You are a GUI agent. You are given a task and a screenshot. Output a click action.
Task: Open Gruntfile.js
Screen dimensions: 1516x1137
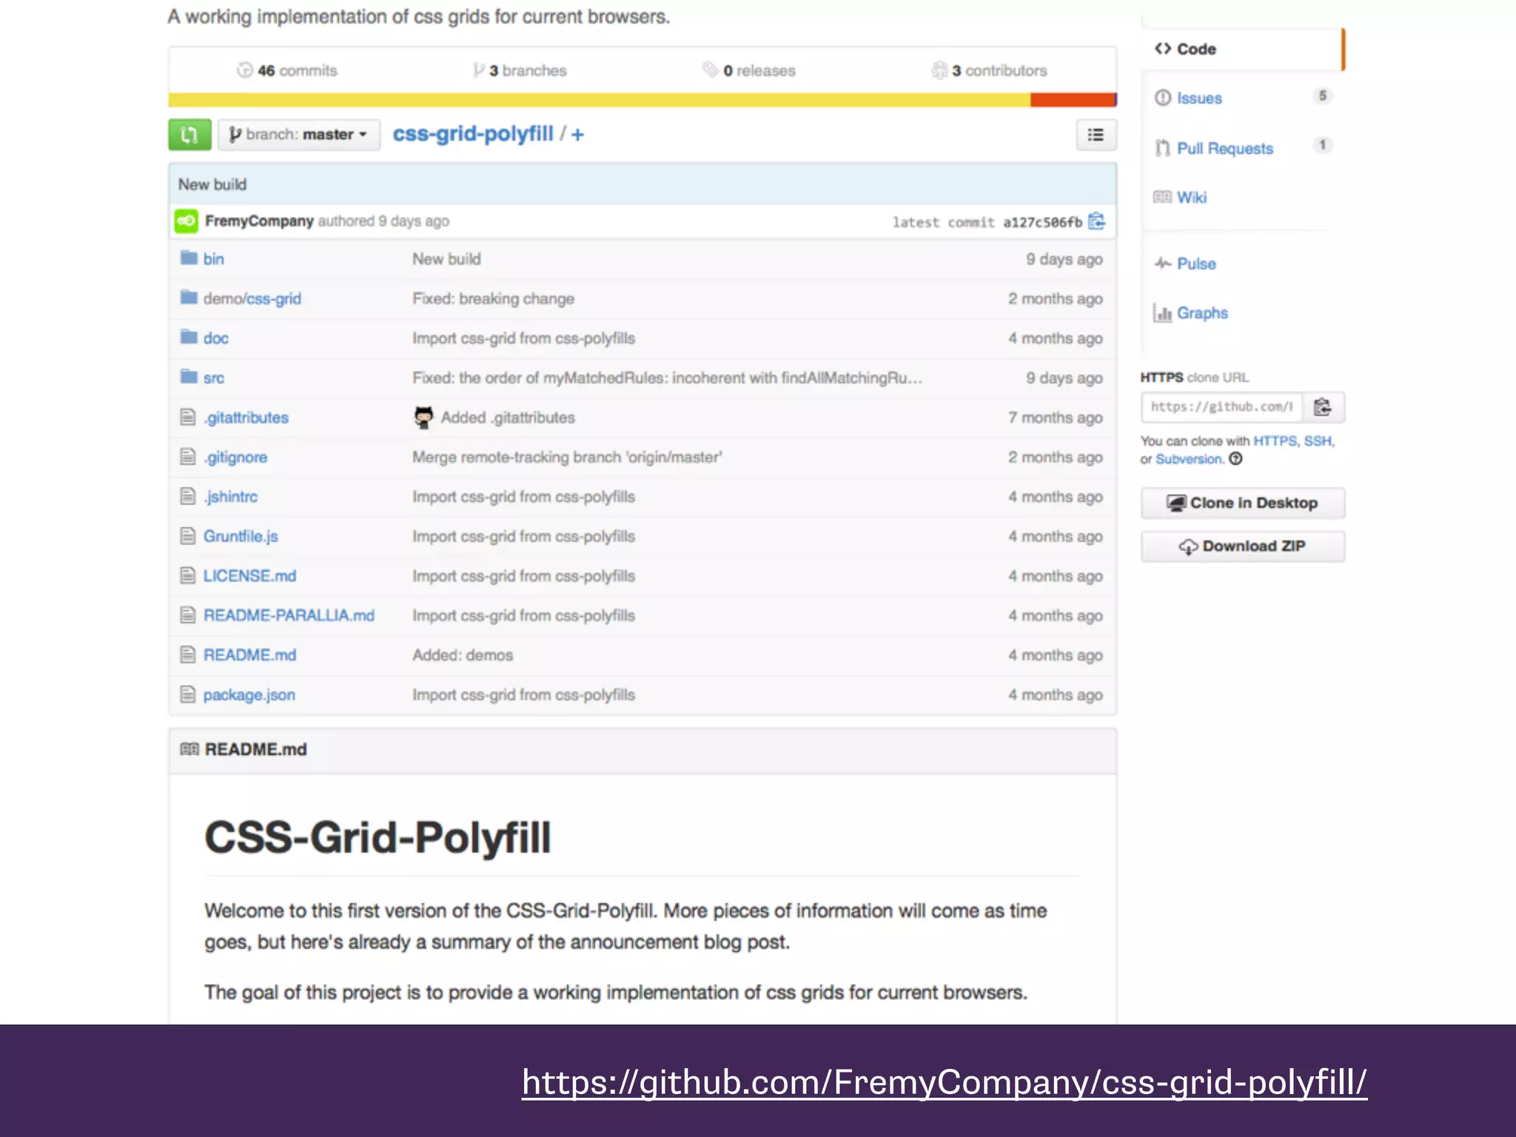click(241, 536)
